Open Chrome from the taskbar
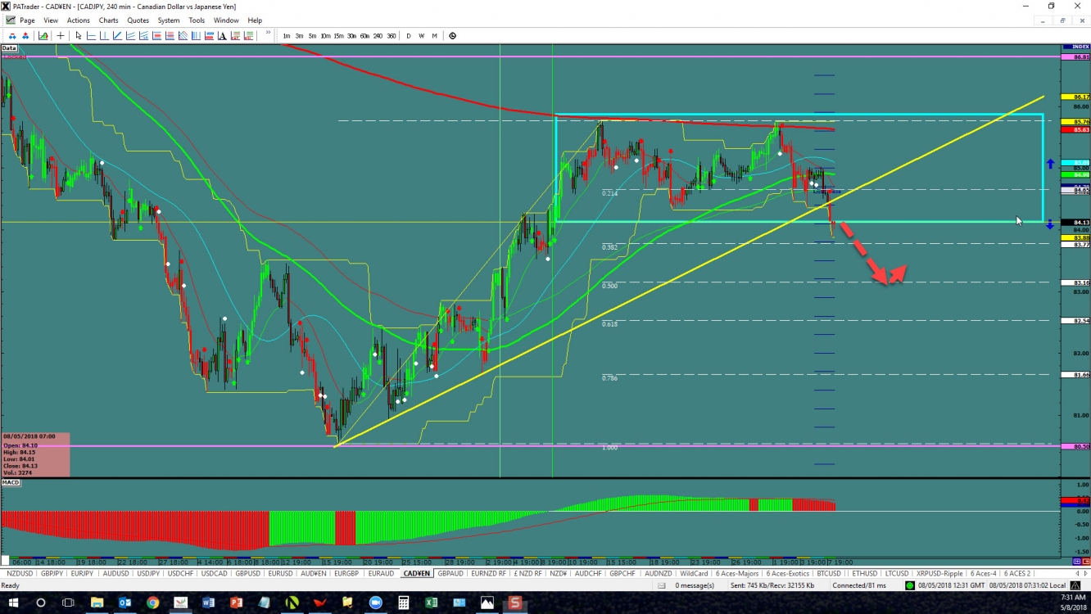Screen dimensions: 1091x614 tap(152, 603)
